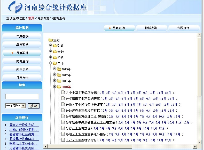Click document icon beside 大中小型主要经济指标
This screenshot has width=204, height=150.
click(63, 93)
